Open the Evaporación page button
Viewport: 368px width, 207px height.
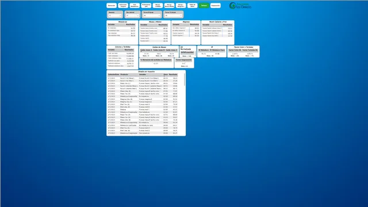[216, 5]
